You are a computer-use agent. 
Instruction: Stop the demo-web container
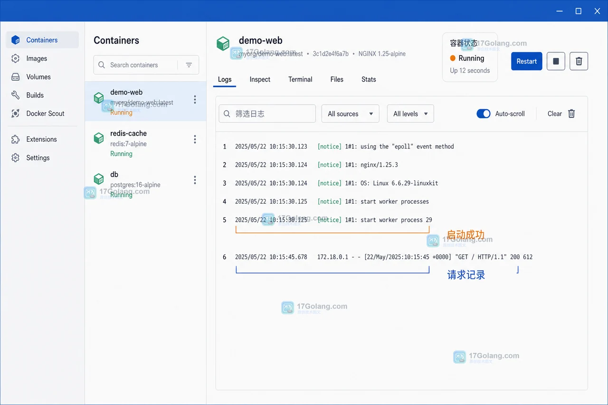coord(556,61)
